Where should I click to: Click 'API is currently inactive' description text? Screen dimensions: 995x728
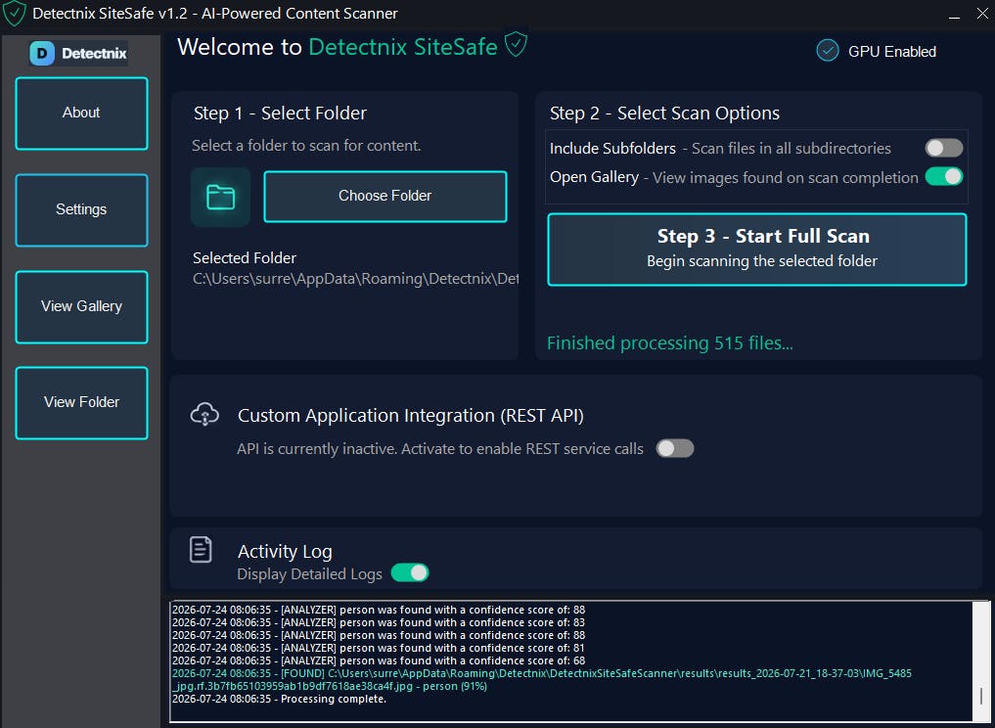439,449
